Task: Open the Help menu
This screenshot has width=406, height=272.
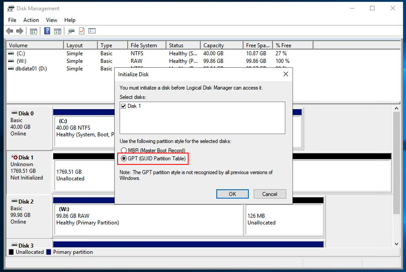Action: click(x=70, y=20)
